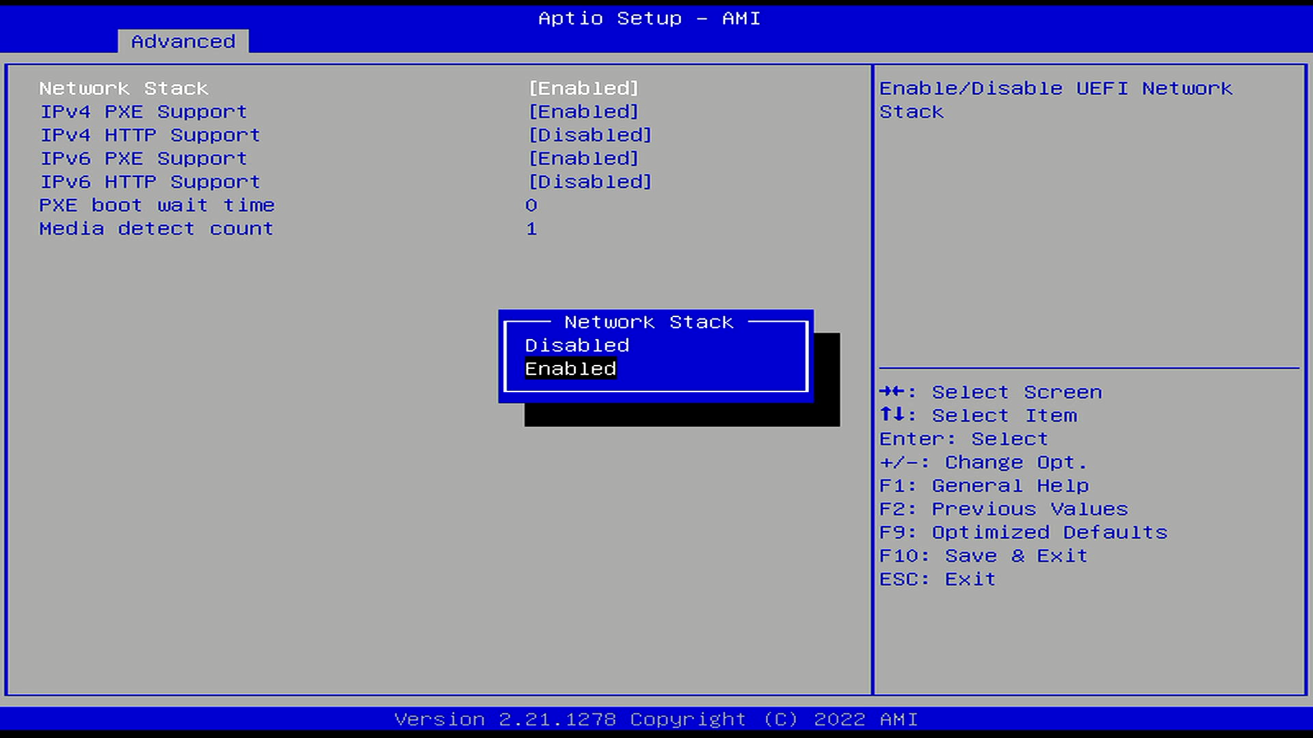Toggle the IPv6 HTTP Support [Disabled] value
1313x738 pixels.
pos(590,182)
